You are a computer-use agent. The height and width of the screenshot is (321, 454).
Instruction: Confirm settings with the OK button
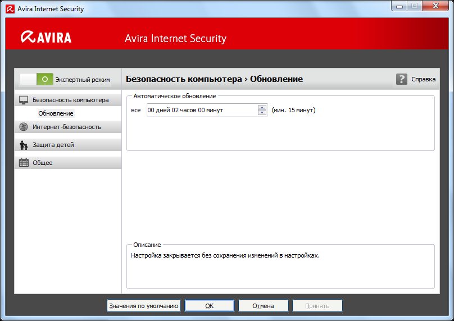(x=209, y=306)
